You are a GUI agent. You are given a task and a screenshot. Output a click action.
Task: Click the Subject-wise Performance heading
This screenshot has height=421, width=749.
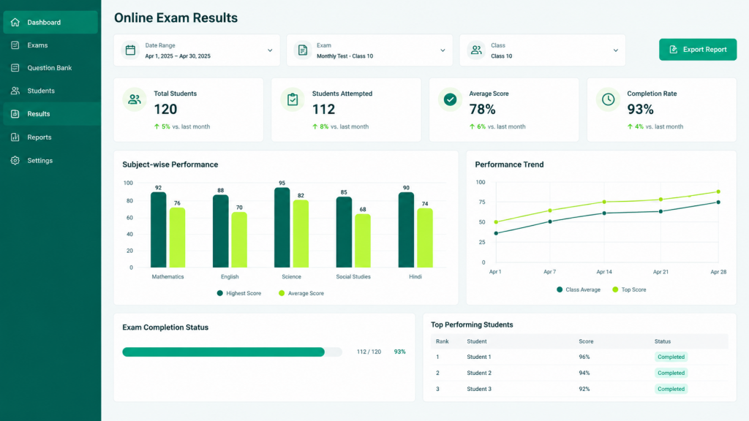click(x=170, y=164)
